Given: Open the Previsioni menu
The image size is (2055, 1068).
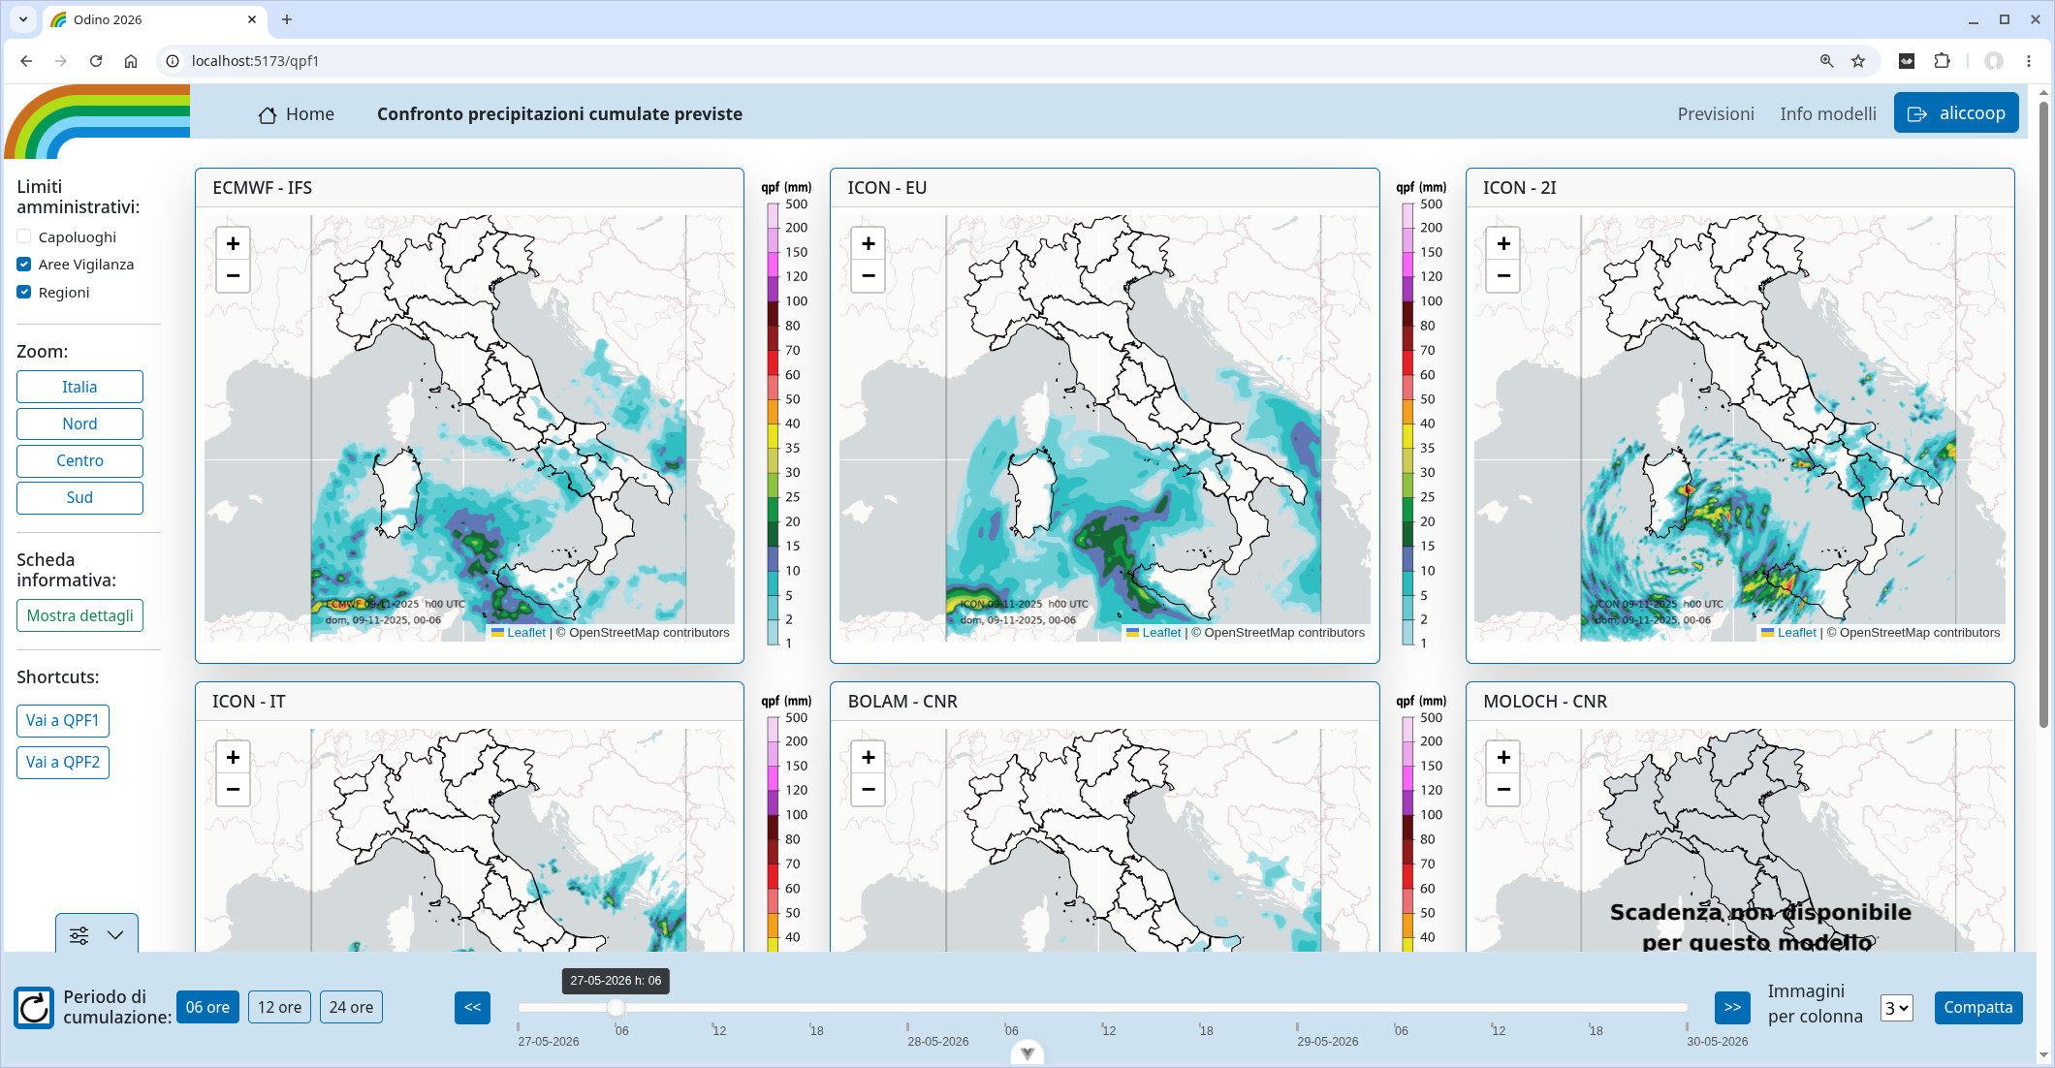Looking at the screenshot, I should 1716,114.
